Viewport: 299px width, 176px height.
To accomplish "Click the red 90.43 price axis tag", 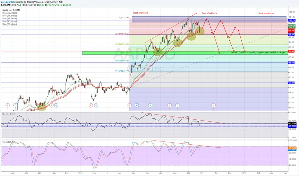I will (291, 51).
